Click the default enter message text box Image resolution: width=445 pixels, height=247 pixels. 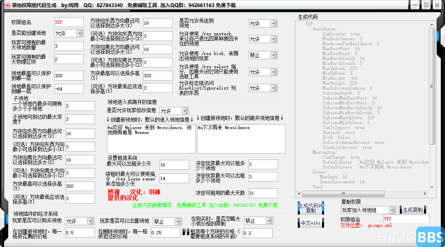151,139
